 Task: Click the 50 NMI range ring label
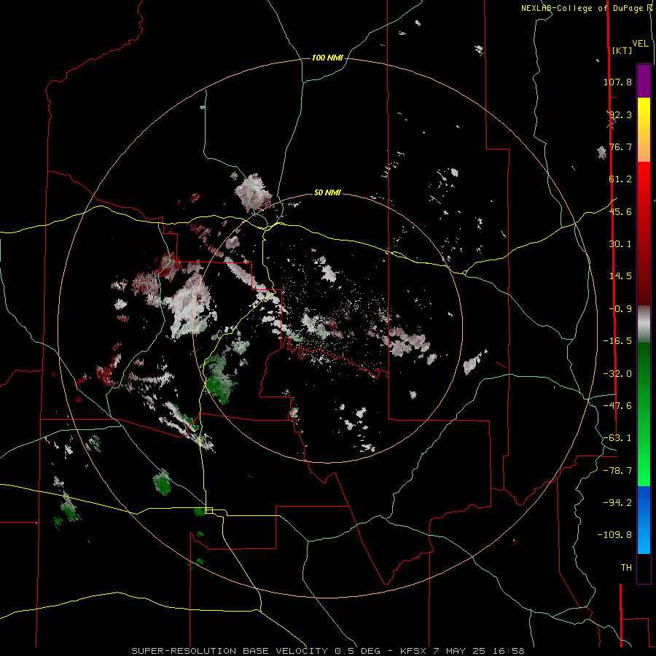coord(327,192)
